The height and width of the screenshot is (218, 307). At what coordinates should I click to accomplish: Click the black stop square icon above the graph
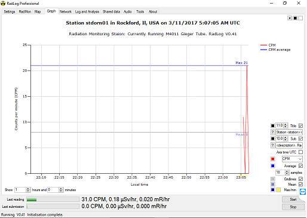(x=295, y=18)
